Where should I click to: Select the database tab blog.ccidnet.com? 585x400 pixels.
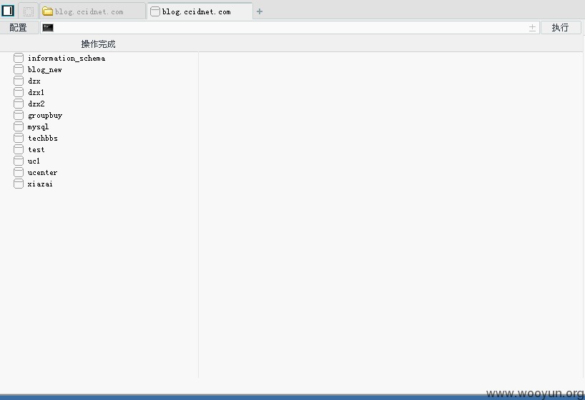click(200, 11)
